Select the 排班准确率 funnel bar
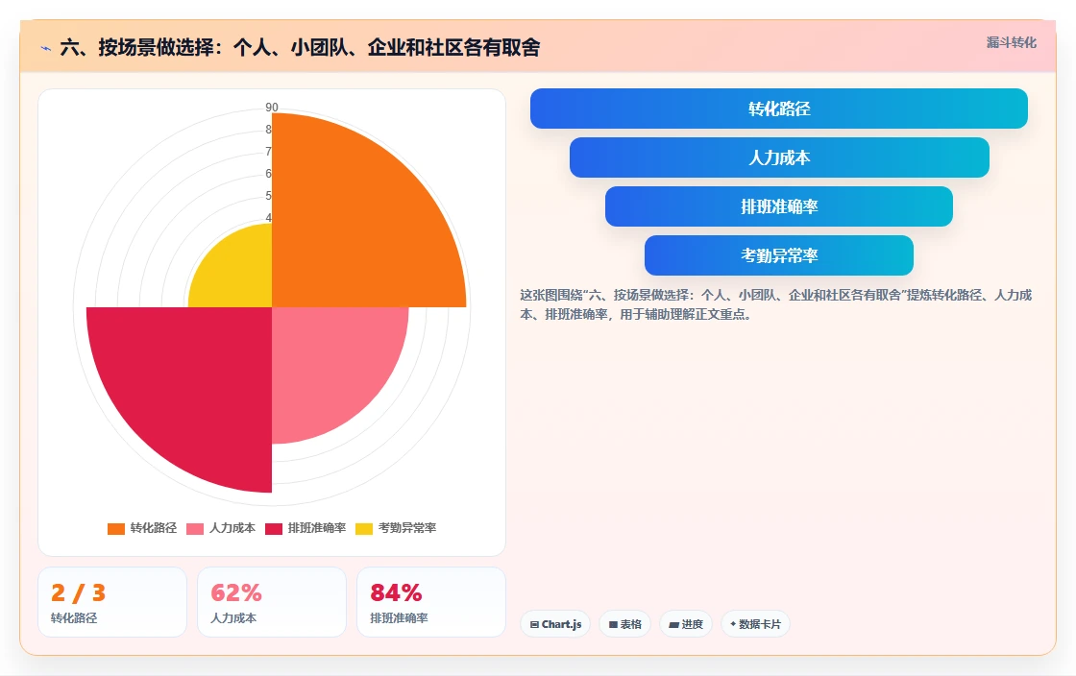This screenshot has width=1076, height=676. tap(779, 206)
